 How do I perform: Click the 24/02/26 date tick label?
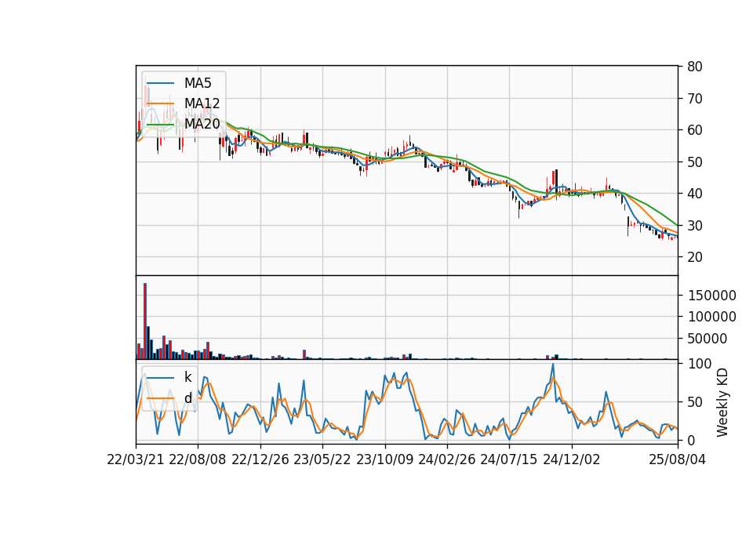446,459
